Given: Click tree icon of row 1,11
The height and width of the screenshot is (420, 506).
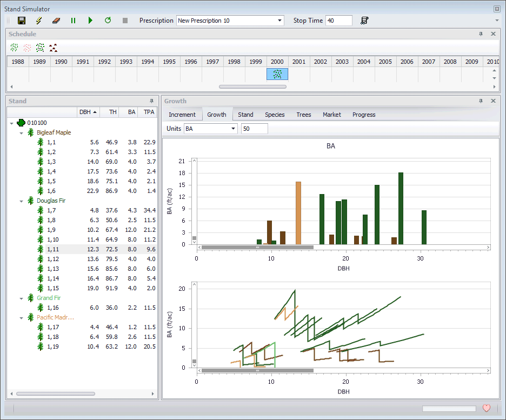Looking at the screenshot, I should point(41,249).
